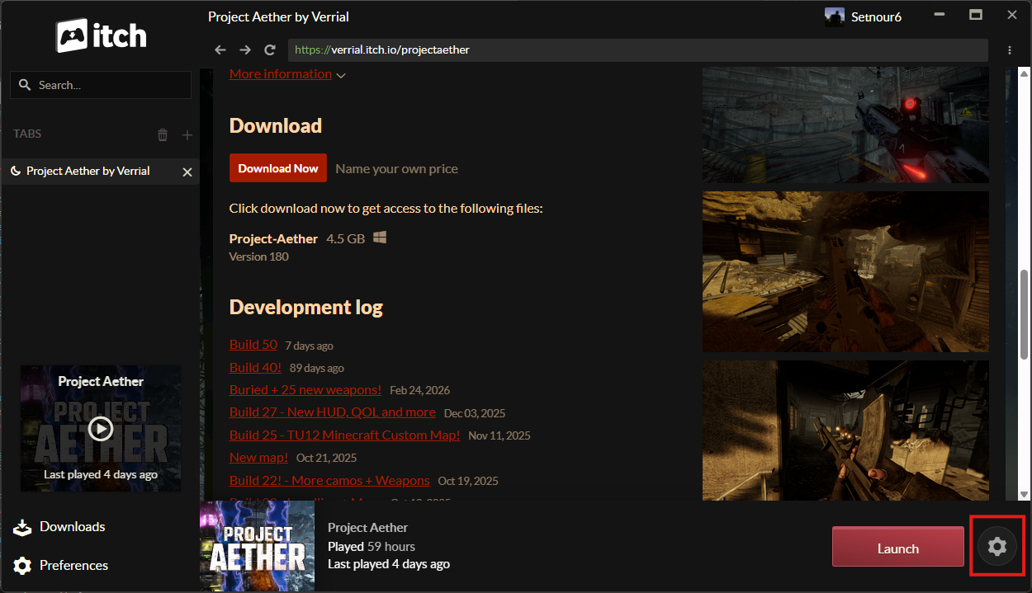Screen dimensions: 1032x593
Task: Open the Build 50 devlog link
Action: [253, 344]
